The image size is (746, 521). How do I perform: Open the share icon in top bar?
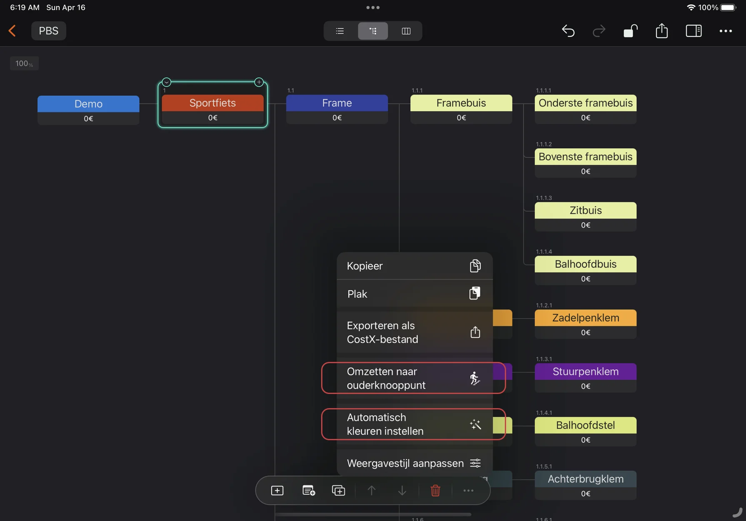[661, 31]
